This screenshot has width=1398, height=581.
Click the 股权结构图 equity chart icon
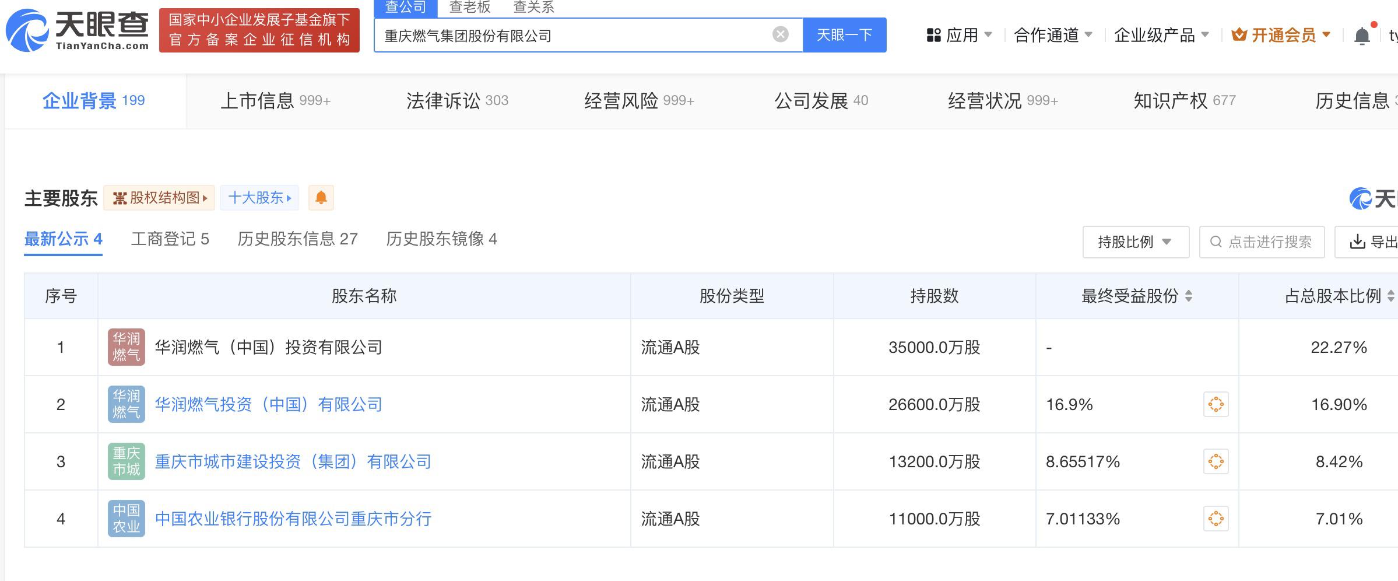[x=120, y=198]
